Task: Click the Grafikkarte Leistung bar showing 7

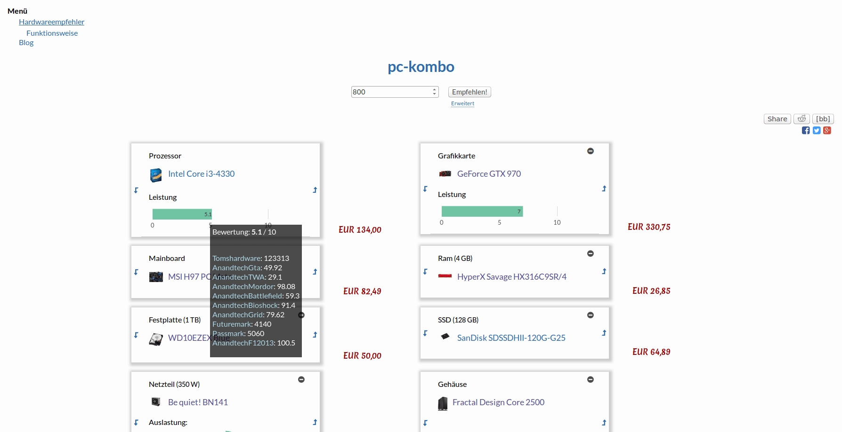Action: point(482,212)
